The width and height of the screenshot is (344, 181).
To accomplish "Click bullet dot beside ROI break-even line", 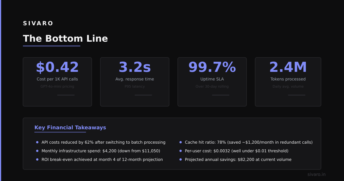I will (x=37, y=159).
